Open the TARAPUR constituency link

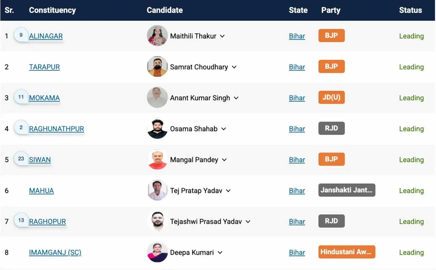(44, 67)
